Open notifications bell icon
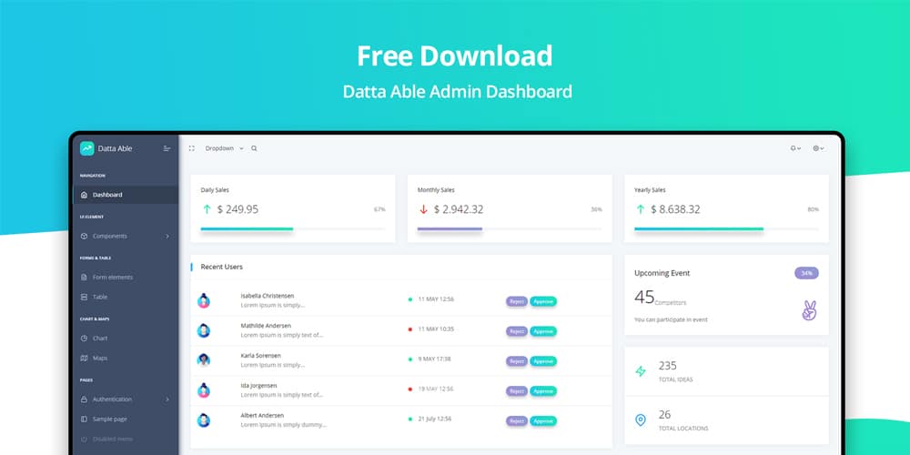Viewport: 910px width, 455px height. pos(795,148)
